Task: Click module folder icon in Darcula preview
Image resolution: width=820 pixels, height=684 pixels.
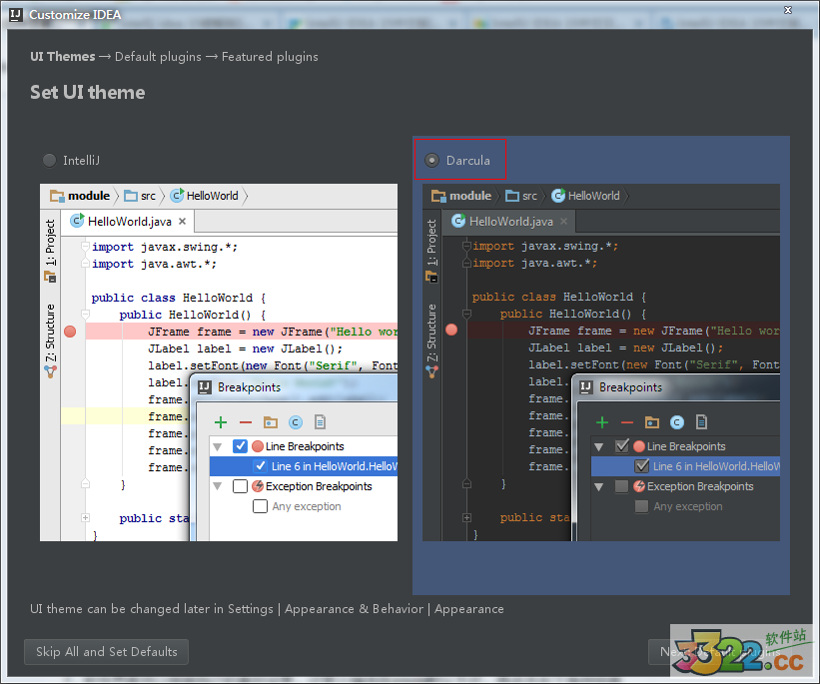Action: (438, 196)
